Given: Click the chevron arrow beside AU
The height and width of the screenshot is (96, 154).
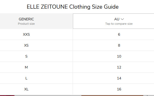Looking at the screenshot, I should (x=122, y=19).
